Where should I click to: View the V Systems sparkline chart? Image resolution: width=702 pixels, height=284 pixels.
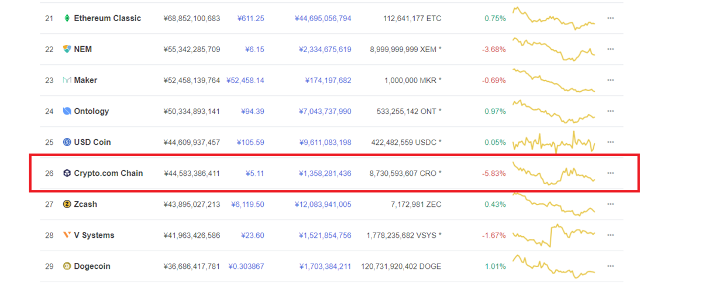[553, 235]
